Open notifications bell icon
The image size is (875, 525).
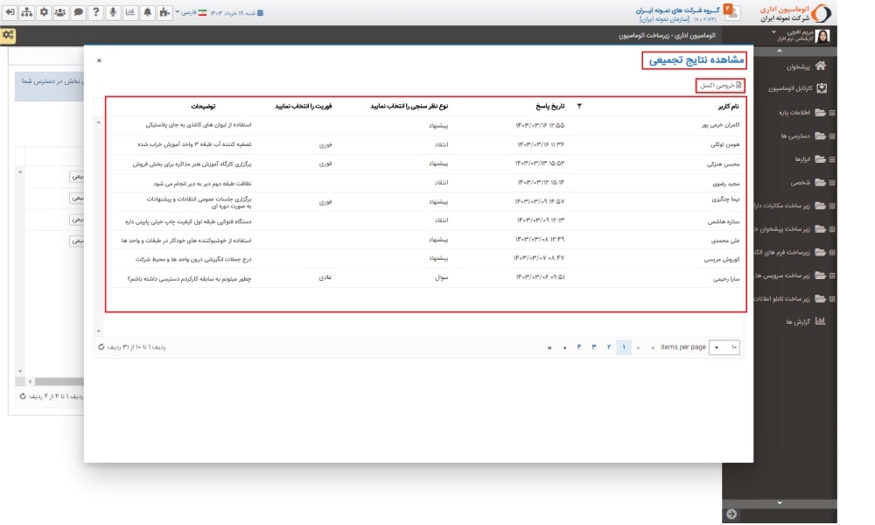(147, 13)
